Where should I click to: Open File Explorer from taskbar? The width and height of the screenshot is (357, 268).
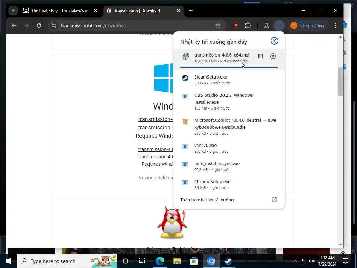coord(177,261)
